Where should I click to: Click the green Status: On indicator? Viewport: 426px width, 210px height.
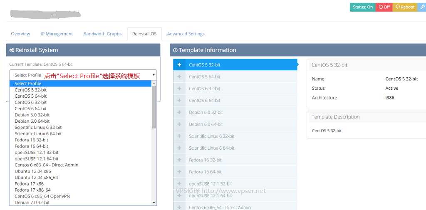[x=363, y=7]
